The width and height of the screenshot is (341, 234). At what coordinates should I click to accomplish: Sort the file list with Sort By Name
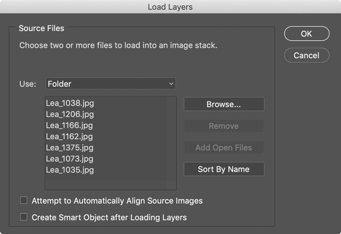[224, 169]
